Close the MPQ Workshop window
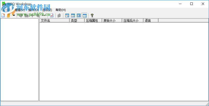This screenshot has height=106, width=209. coord(203,4)
